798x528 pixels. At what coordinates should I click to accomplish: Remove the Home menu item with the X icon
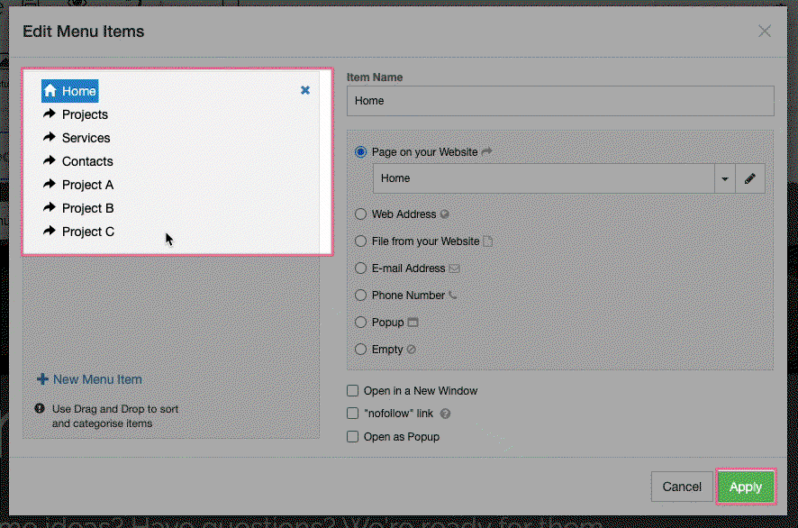[304, 90]
